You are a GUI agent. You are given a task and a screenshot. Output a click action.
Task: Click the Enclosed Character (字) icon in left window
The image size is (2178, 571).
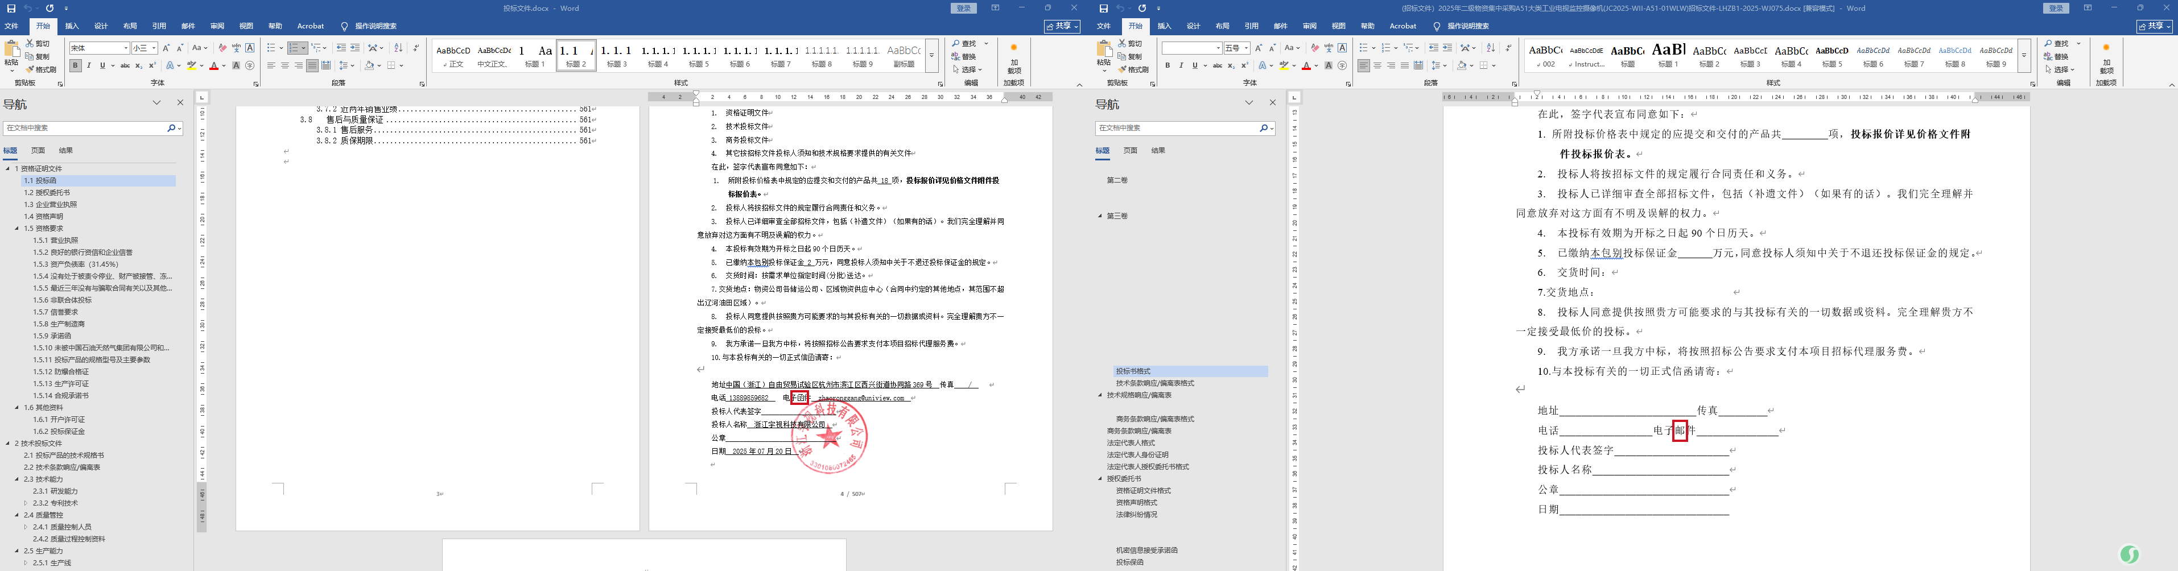coord(249,65)
